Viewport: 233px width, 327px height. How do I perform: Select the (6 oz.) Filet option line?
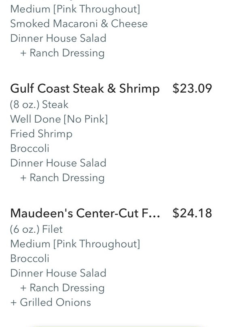[36, 229]
